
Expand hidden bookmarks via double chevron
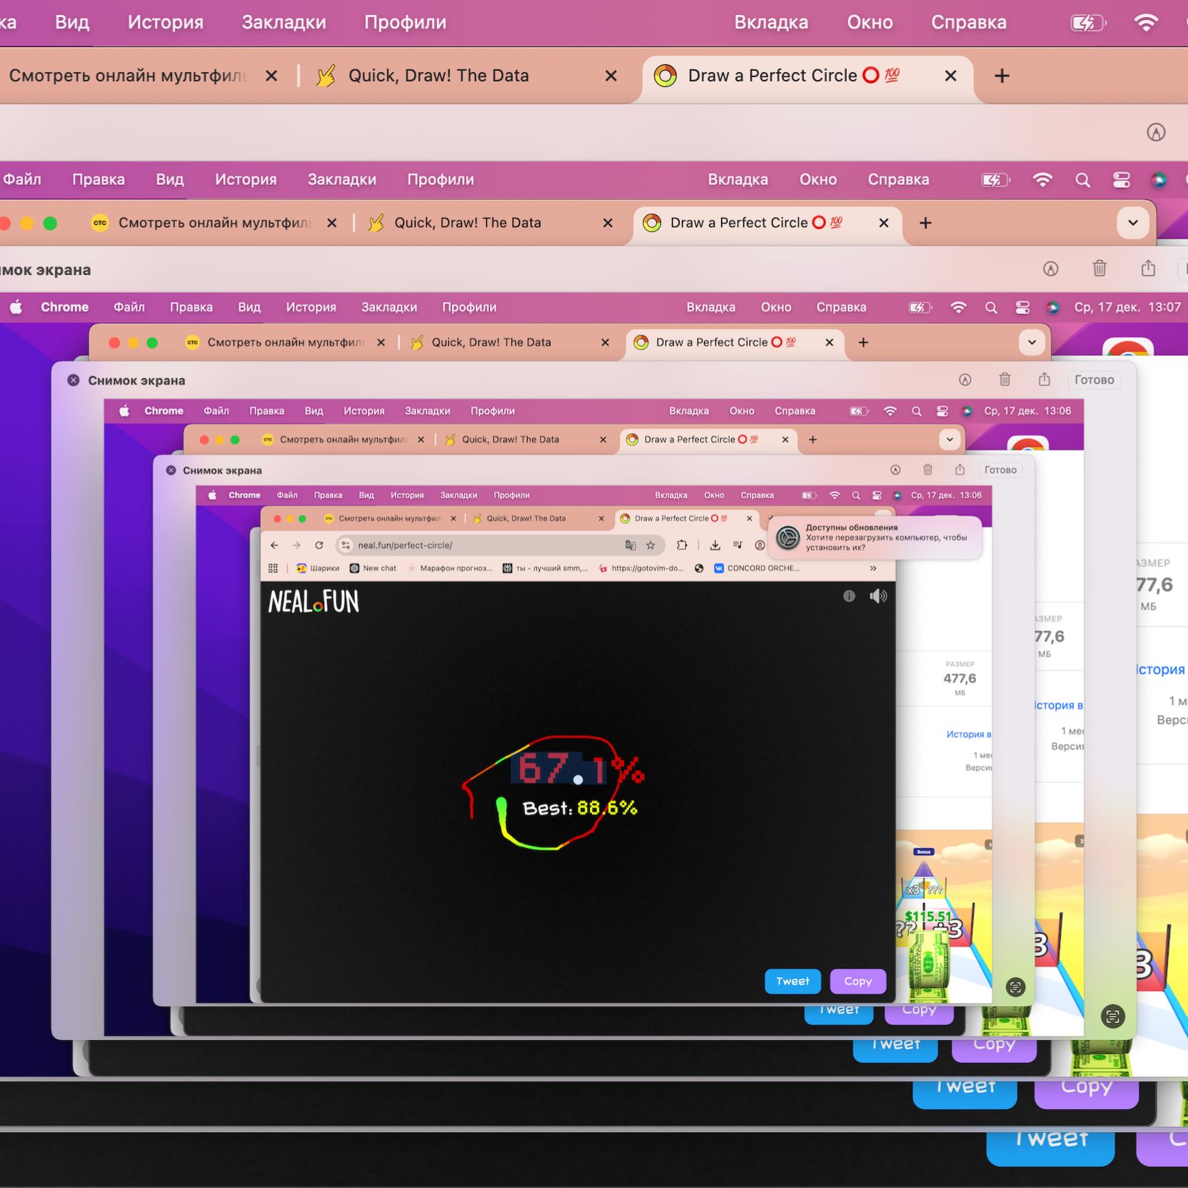(872, 568)
